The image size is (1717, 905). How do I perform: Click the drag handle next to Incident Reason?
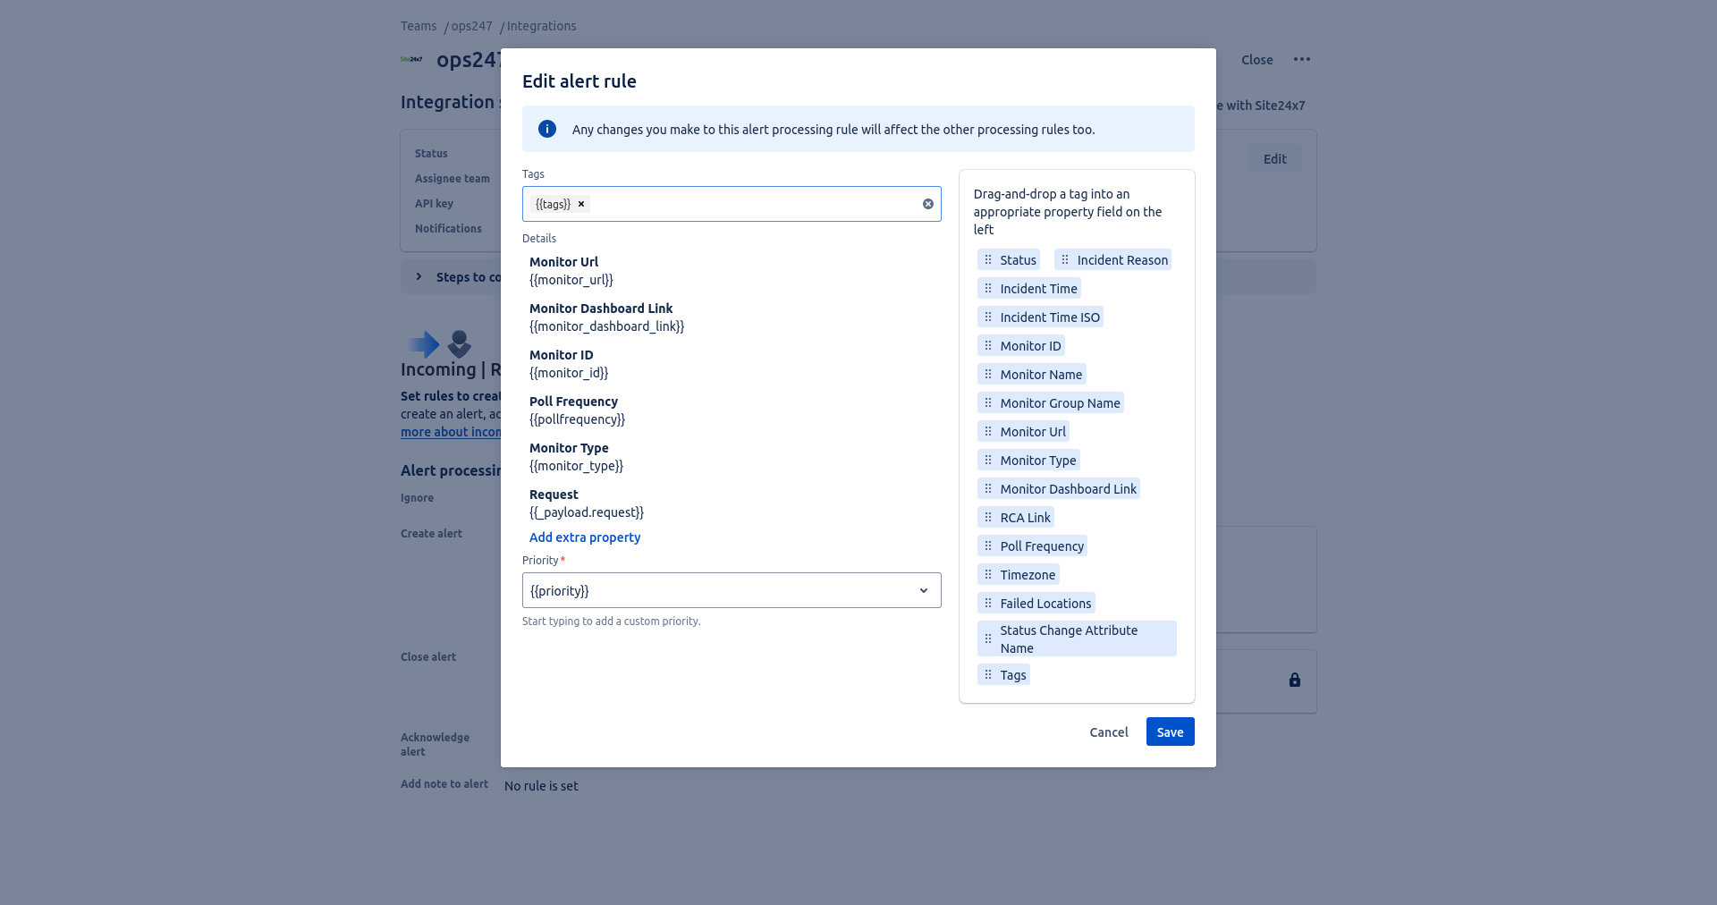(x=1065, y=260)
